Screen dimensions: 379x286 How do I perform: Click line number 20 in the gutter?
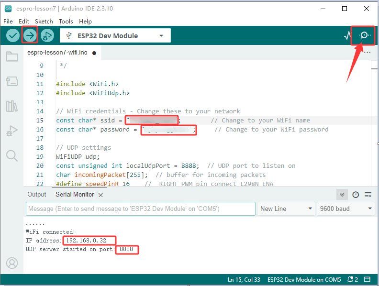(x=40, y=165)
